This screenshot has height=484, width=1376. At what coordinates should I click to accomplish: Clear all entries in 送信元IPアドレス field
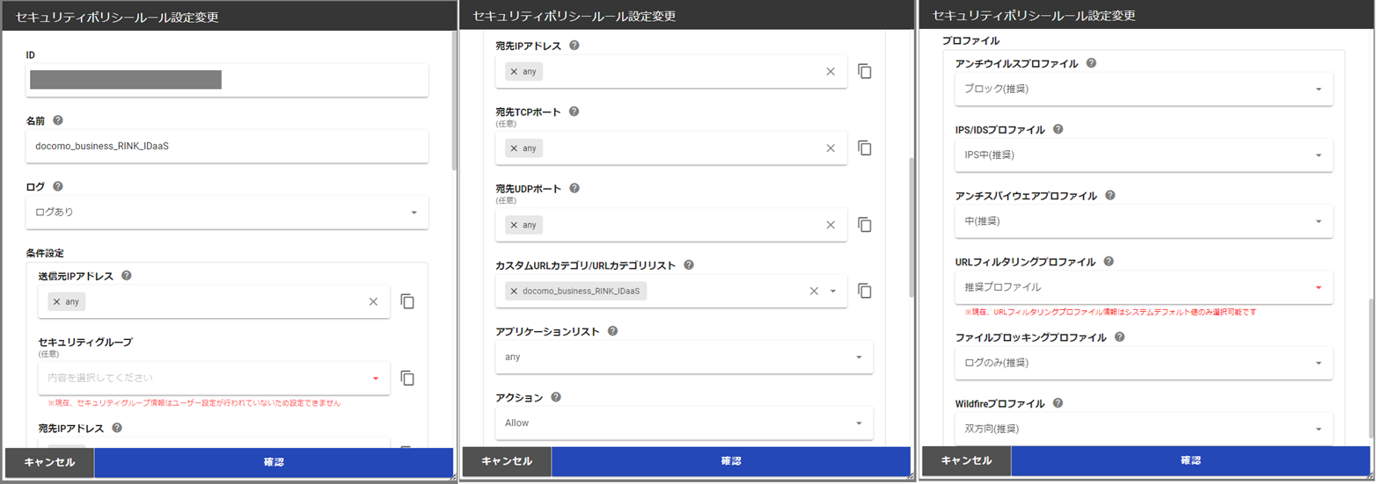pos(373,301)
